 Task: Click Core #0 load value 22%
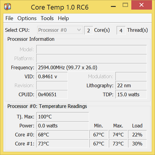(137, 135)
